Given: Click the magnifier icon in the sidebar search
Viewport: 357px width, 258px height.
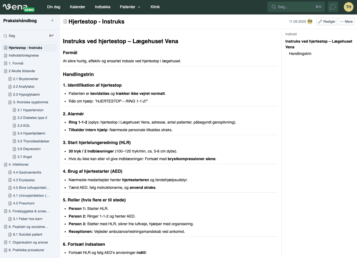Looking at the screenshot, I should (5, 36).
